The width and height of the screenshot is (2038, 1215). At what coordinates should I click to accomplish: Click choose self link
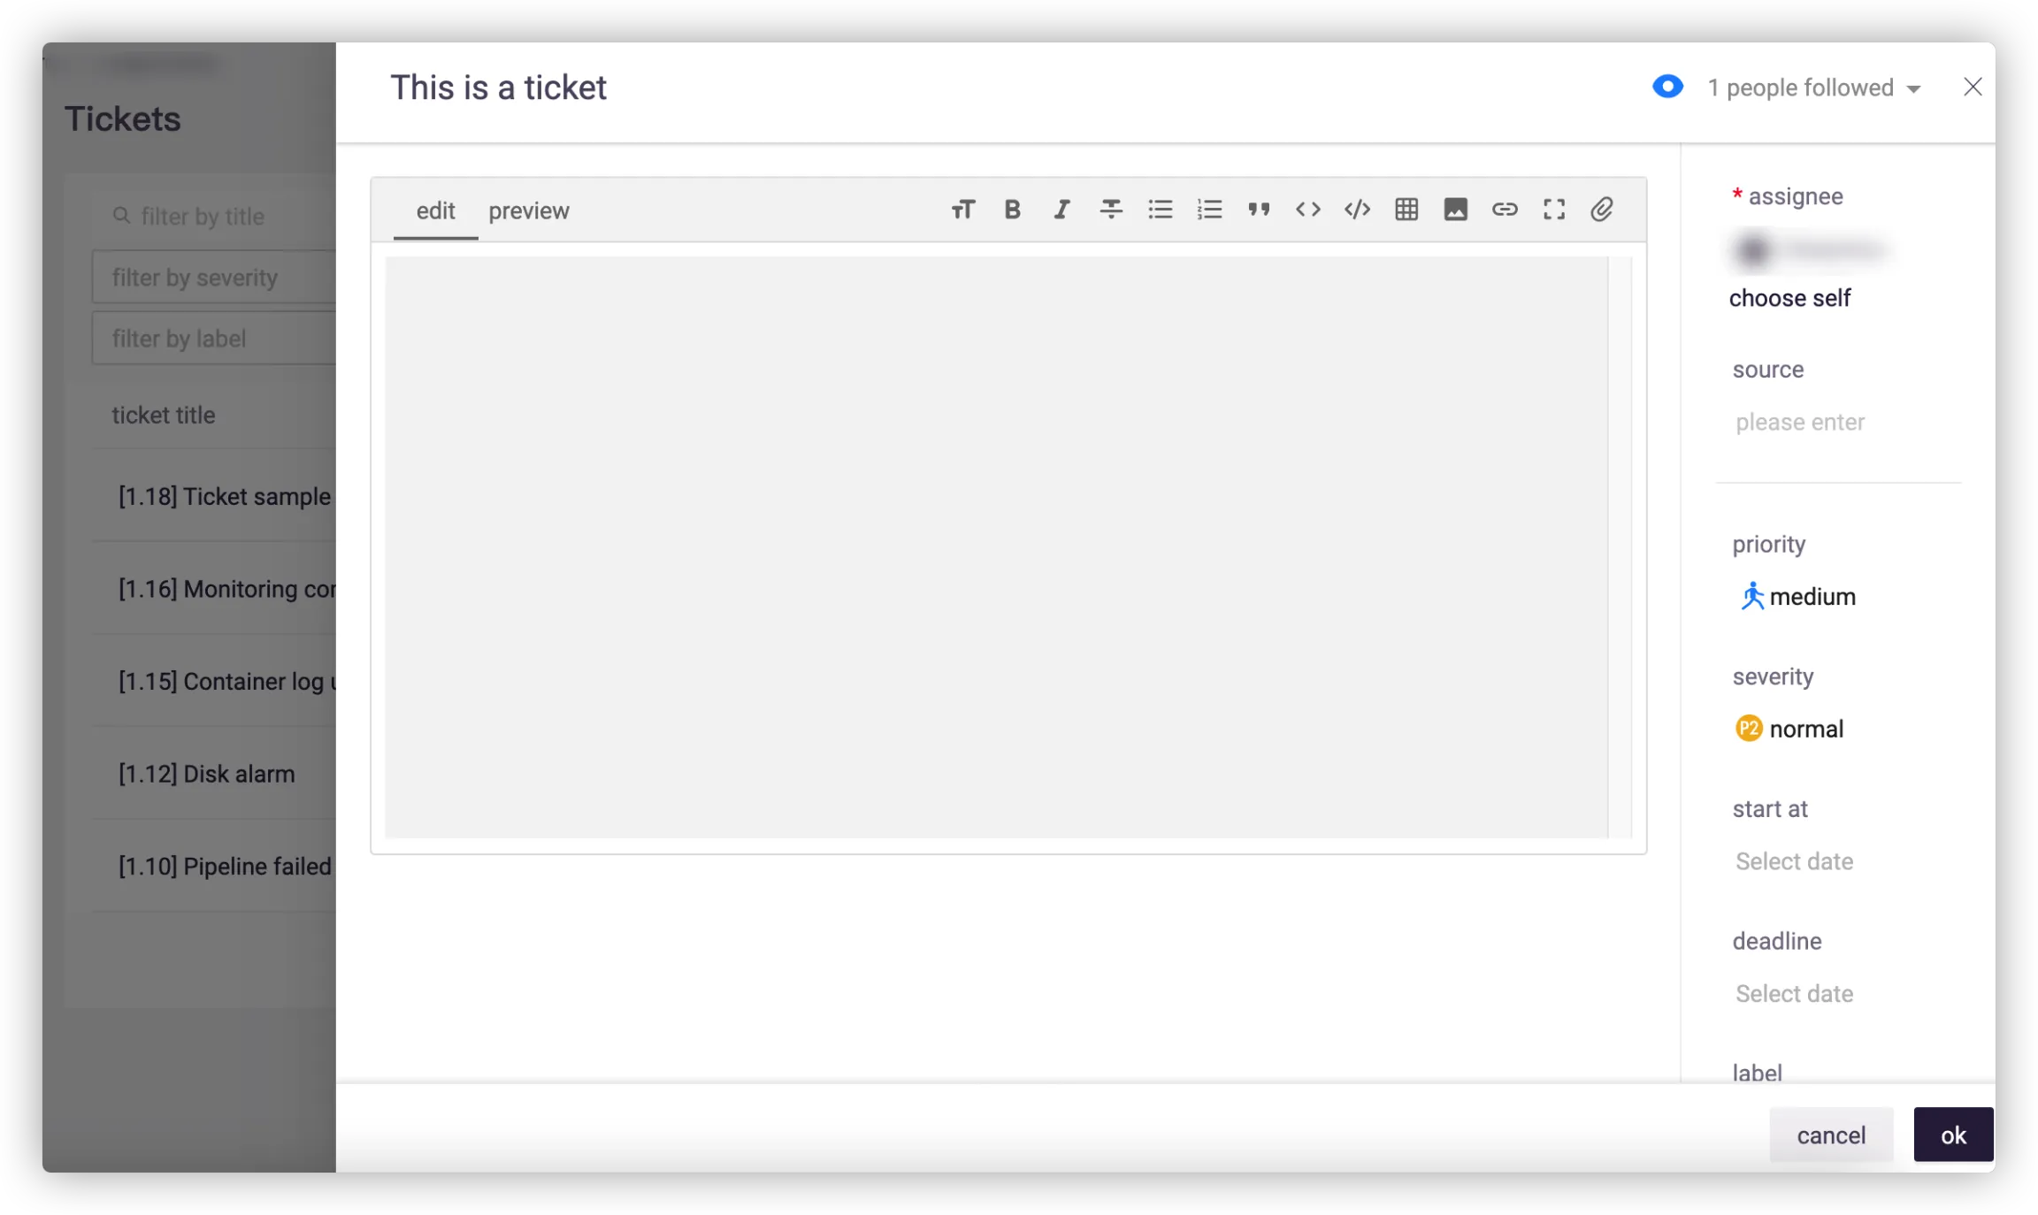pos(1789,298)
